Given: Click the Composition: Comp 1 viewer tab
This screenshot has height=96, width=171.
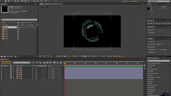Looking at the screenshot, I should (x=51, y=4).
